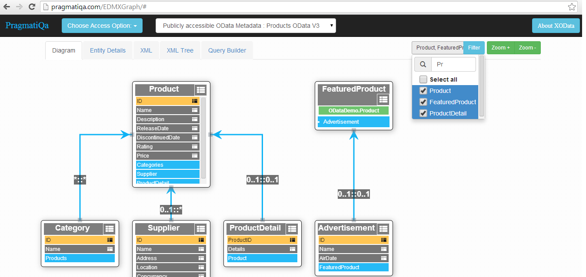Click the browser reload icon
Image resolution: width=586 pixels, height=277 pixels.
31,7
